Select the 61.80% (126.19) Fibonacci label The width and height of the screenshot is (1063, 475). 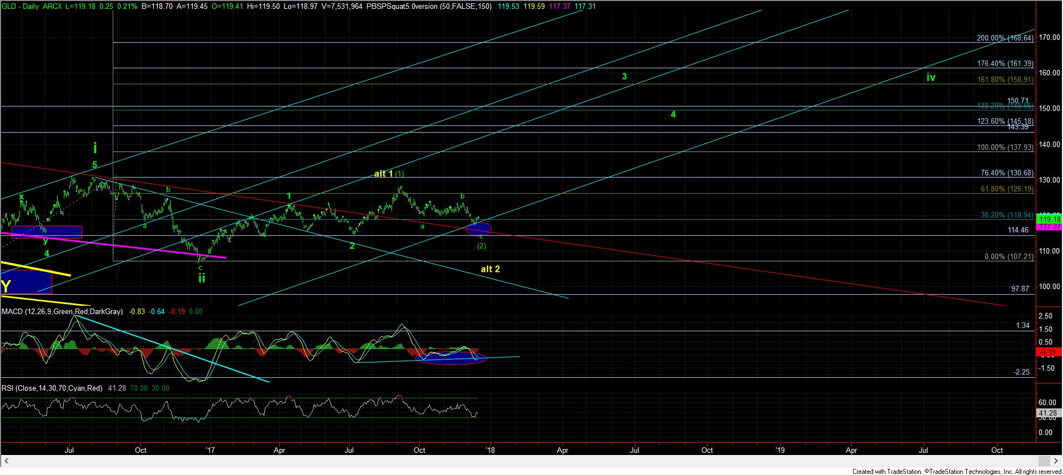pos(1007,189)
